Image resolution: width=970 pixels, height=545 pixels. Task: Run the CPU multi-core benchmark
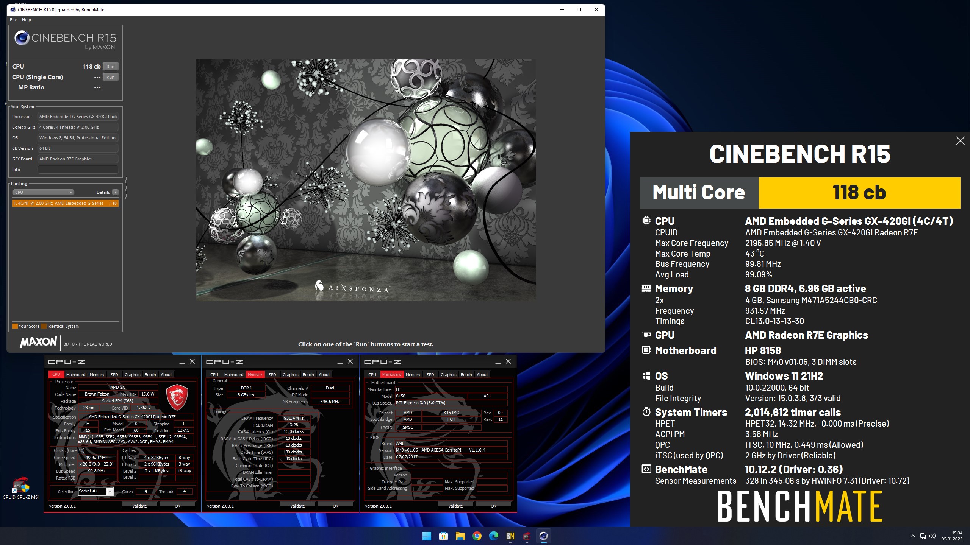(x=110, y=66)
